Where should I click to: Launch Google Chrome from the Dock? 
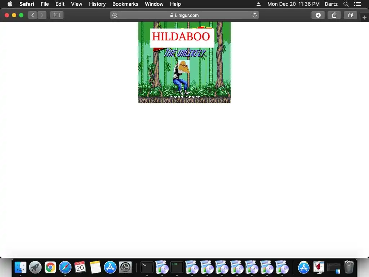point(50,267)
